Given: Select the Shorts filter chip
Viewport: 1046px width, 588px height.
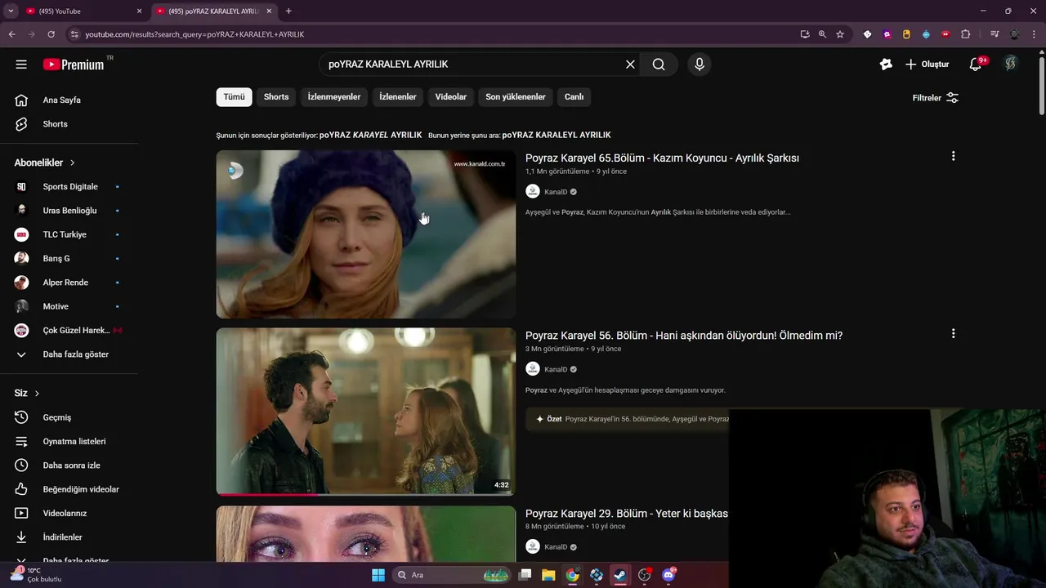Looking at the screenshot, I should tap(276, 97).
